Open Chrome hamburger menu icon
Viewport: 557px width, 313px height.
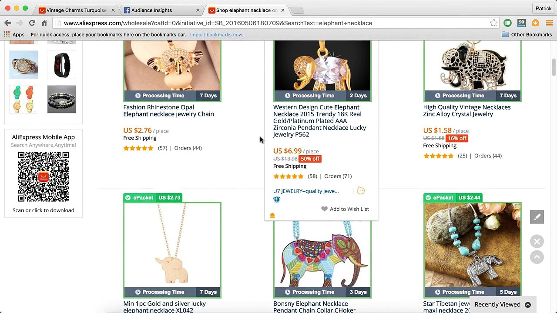549,23
